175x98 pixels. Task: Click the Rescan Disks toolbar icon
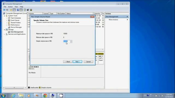tap(28, 10)
